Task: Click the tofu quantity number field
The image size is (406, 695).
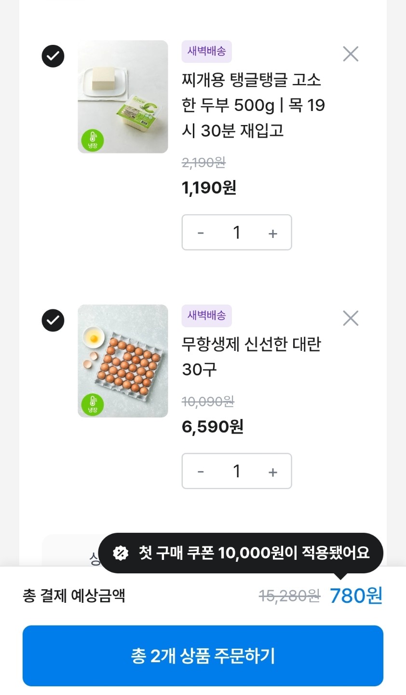Action: [236, 233]
